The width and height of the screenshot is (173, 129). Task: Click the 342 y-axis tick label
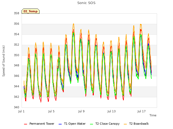coord(16,97)
